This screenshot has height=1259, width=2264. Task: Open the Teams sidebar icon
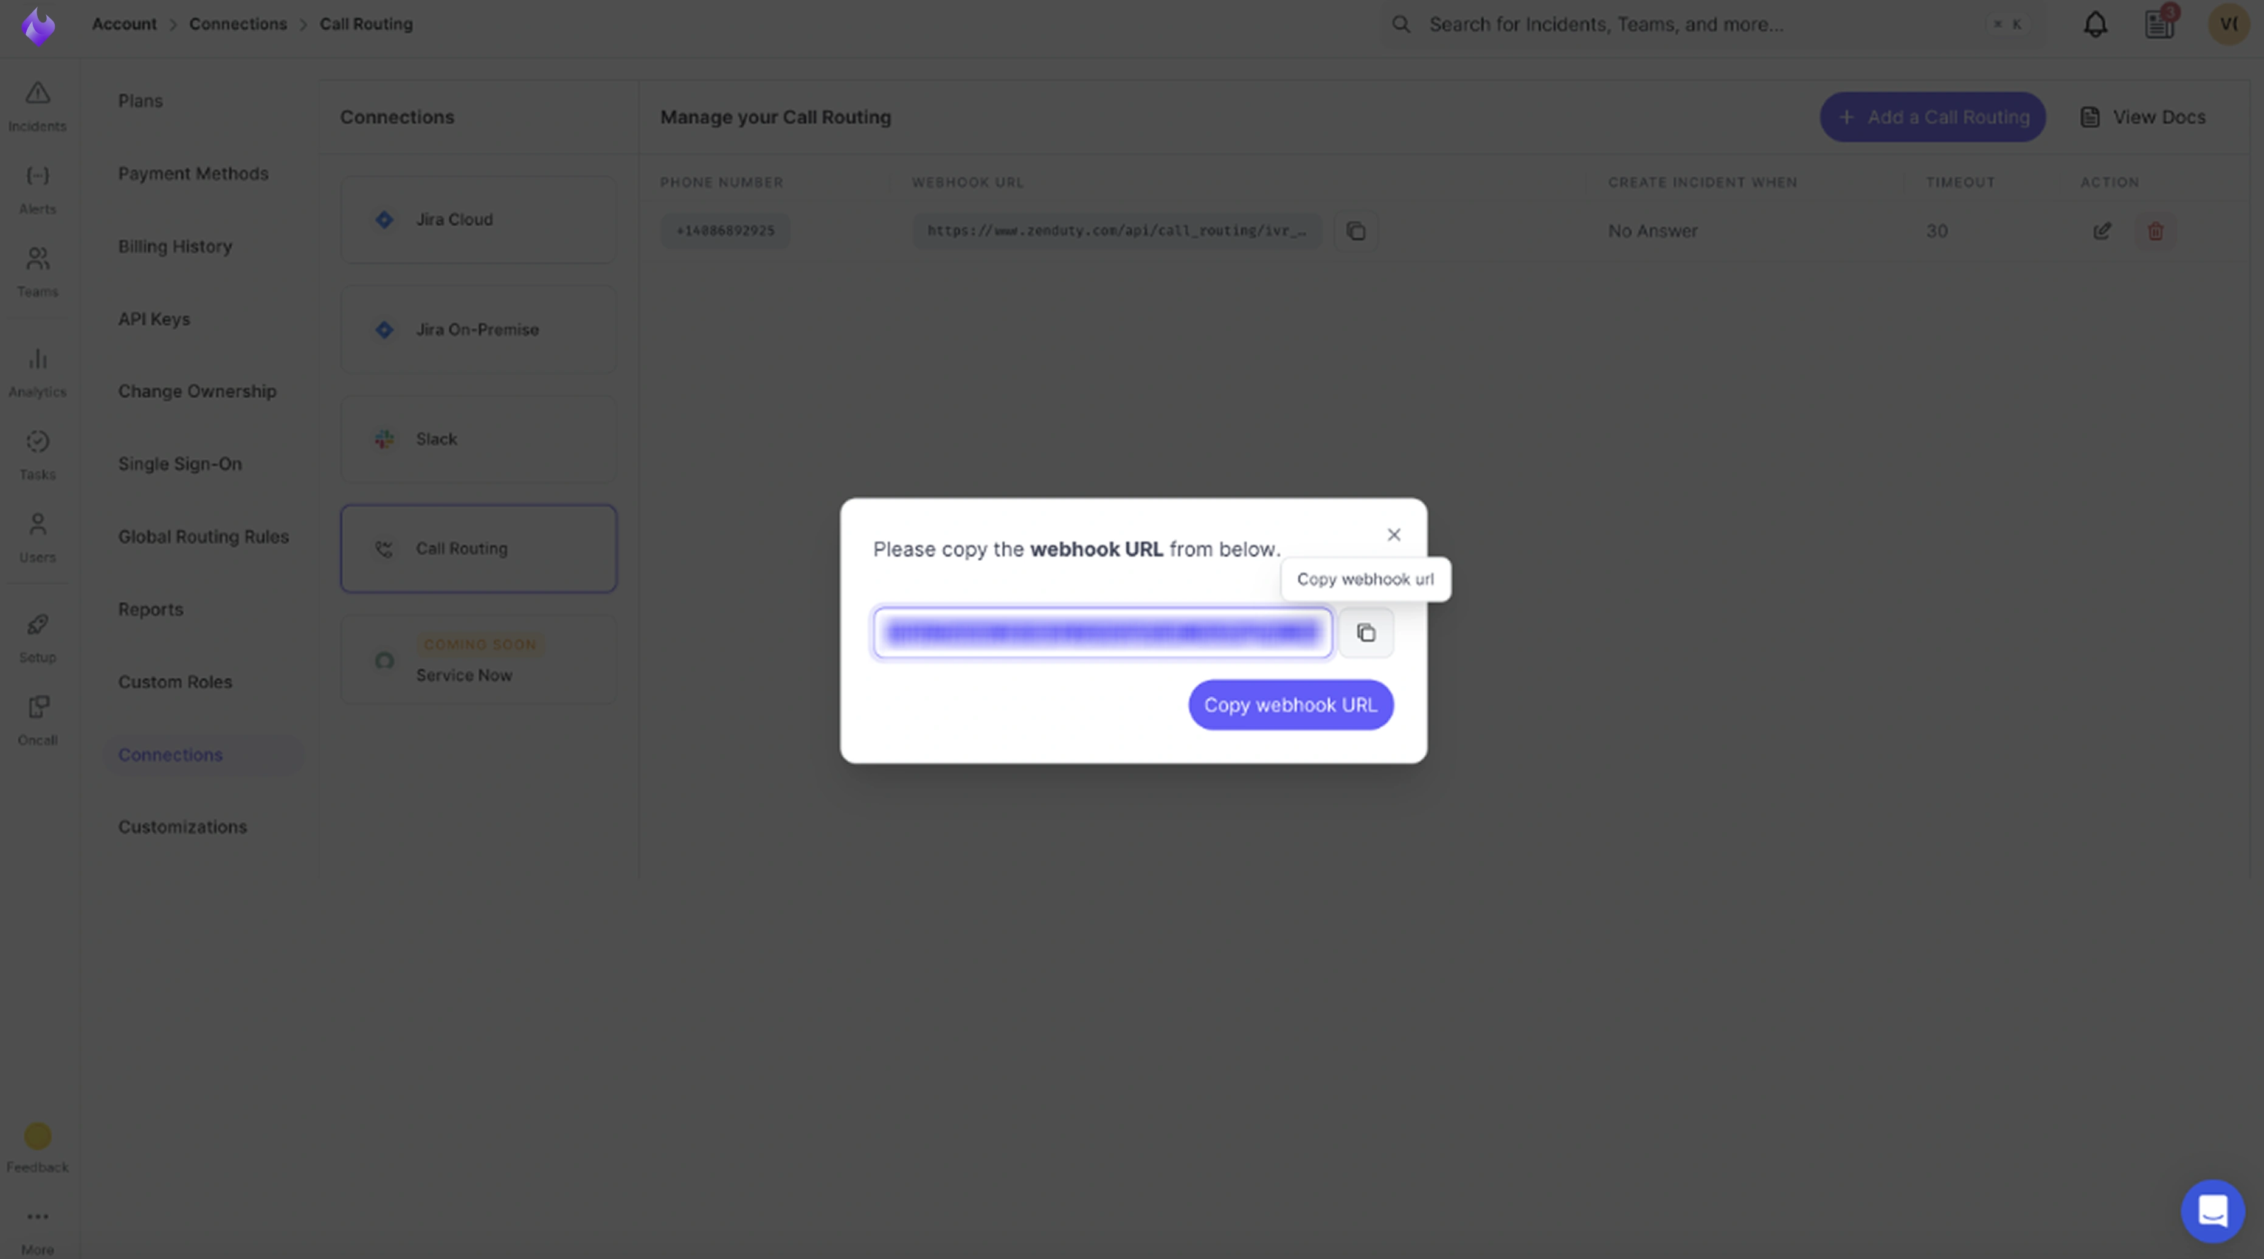tap(37, 272)
